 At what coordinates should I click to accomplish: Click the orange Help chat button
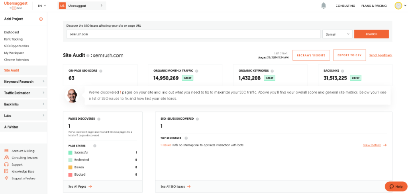[396, 186]
